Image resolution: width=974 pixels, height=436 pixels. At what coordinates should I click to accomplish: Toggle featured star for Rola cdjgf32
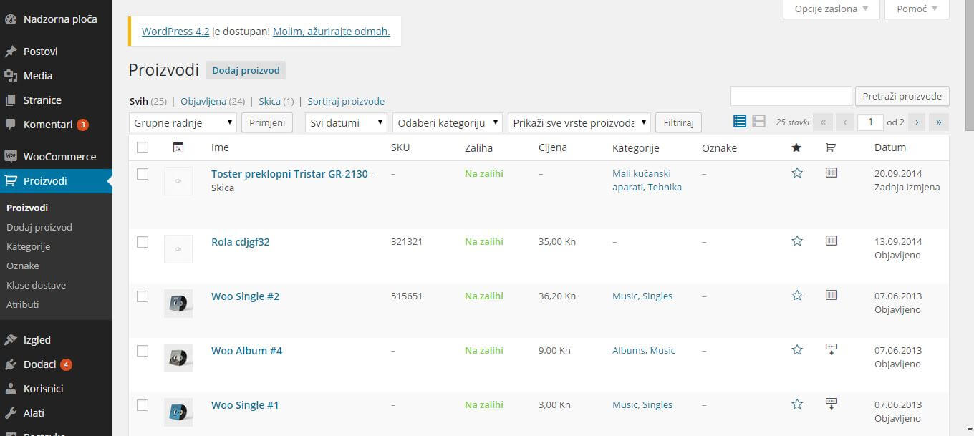pyautogui.click(x=796, y=241)
